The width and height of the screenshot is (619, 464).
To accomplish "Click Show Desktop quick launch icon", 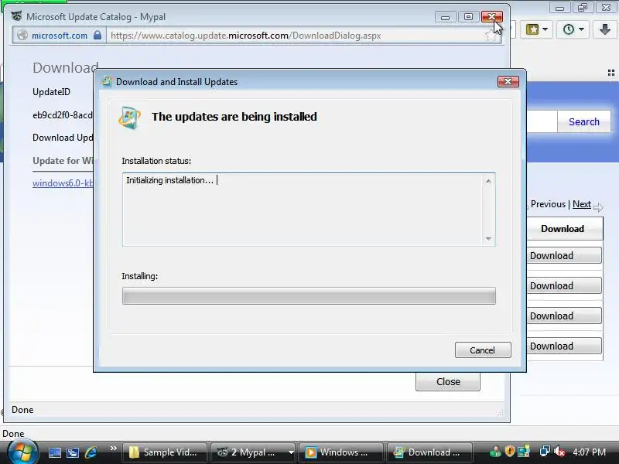I will (55, 452).
